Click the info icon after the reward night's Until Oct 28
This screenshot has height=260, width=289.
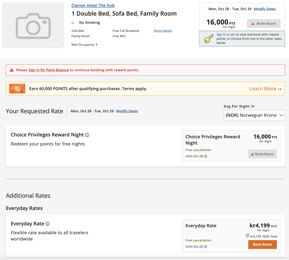tap(206, 156)
